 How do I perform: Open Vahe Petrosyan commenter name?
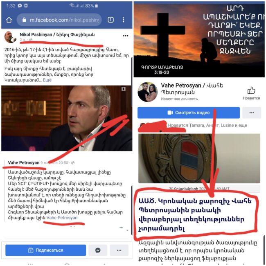[x=24, y=163]
